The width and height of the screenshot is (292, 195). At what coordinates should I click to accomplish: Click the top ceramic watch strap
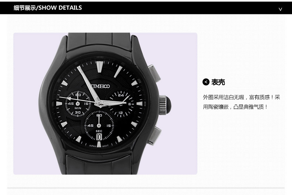[99, 41]
